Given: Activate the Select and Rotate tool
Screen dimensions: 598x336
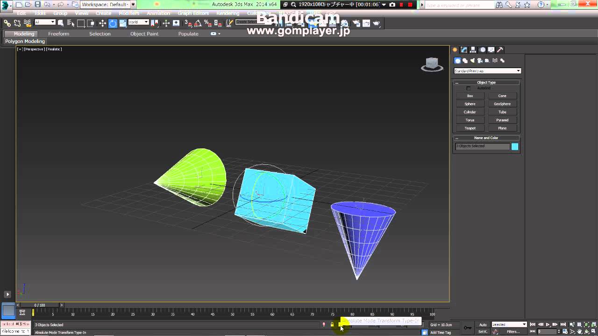Looking at the screenshot, I should pos(113,23).
